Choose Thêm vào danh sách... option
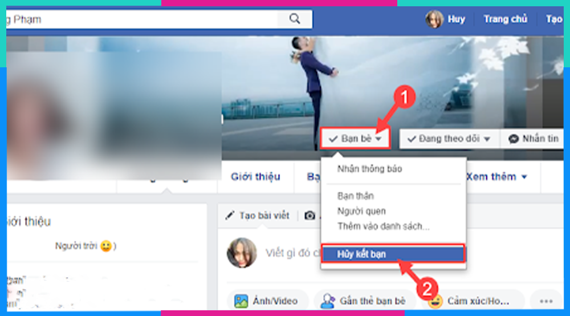 [x=384, y=226]
